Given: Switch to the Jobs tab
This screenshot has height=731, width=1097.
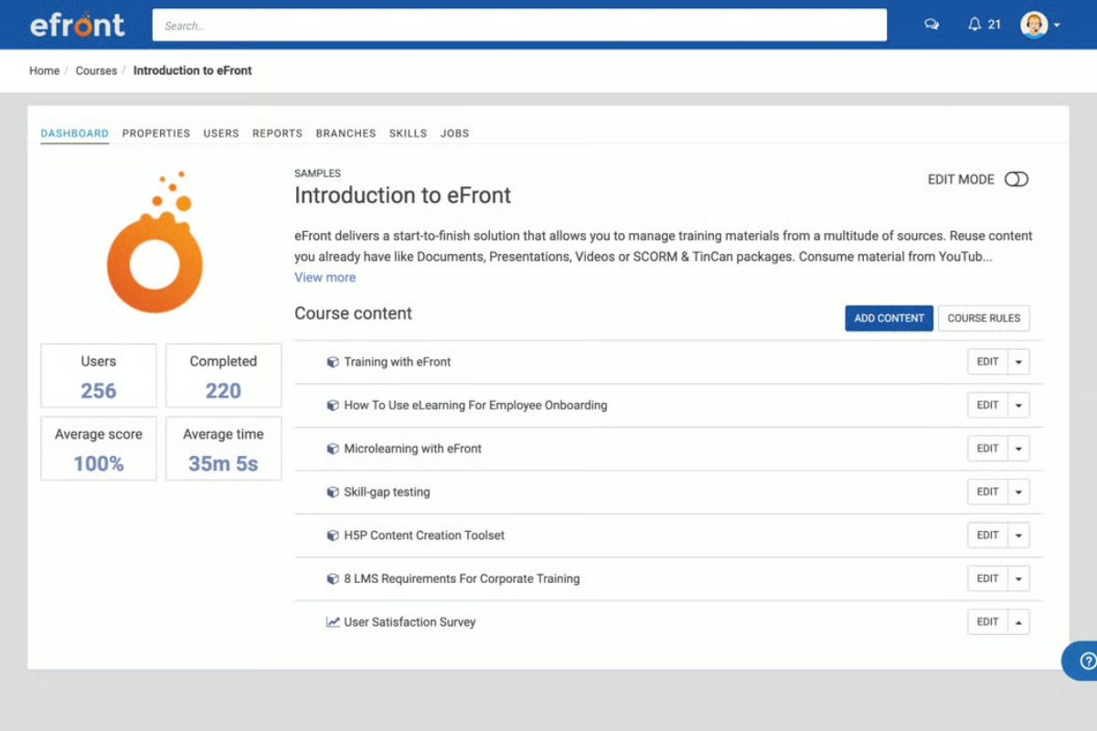Looking at the screenshot, I should (454, 133).
